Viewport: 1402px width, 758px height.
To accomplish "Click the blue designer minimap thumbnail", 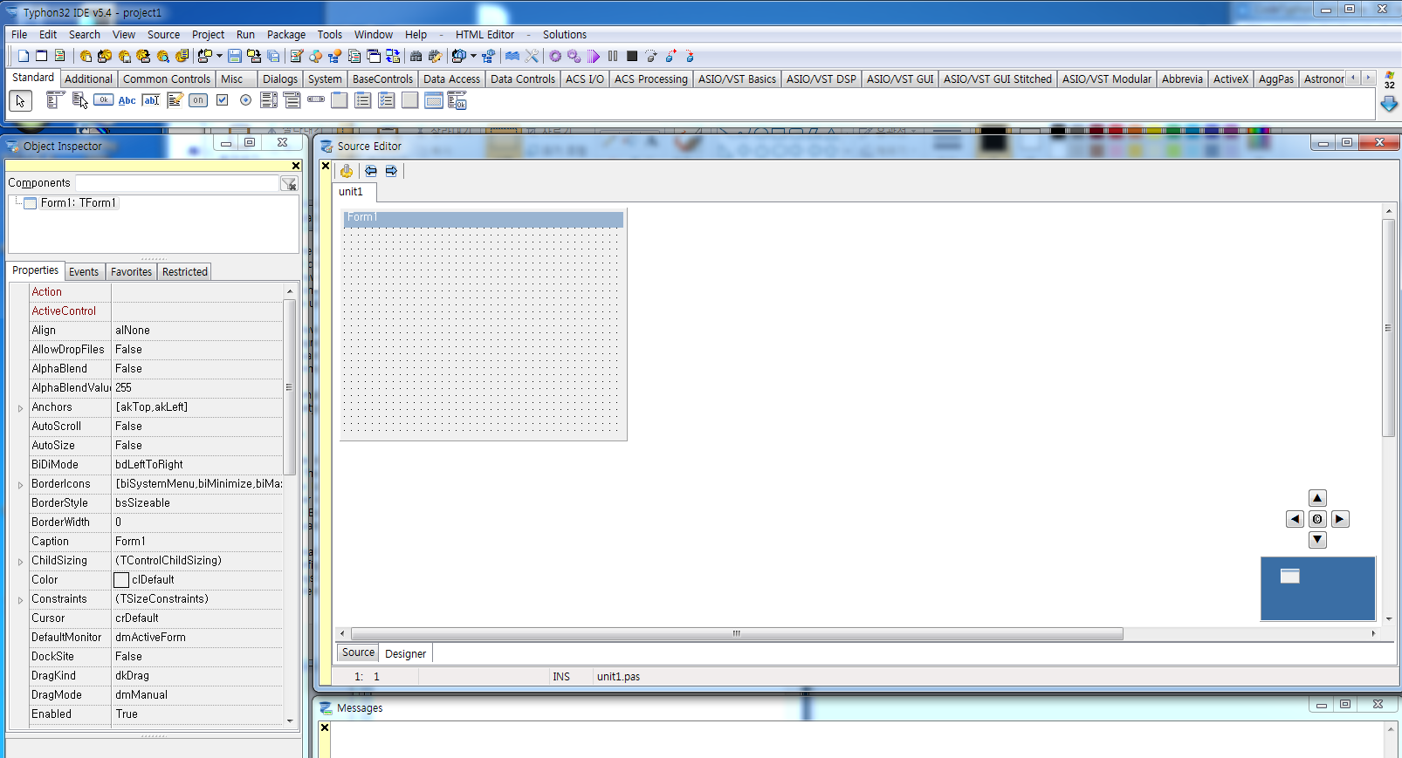I will tap(1317, 589).
